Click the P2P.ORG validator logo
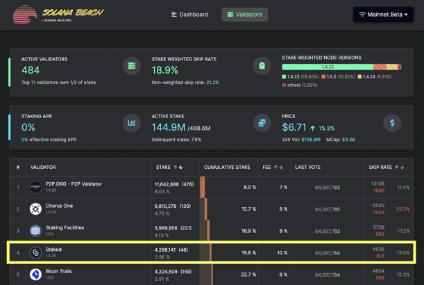Screen dimensions: 424x285 point(35,187)
